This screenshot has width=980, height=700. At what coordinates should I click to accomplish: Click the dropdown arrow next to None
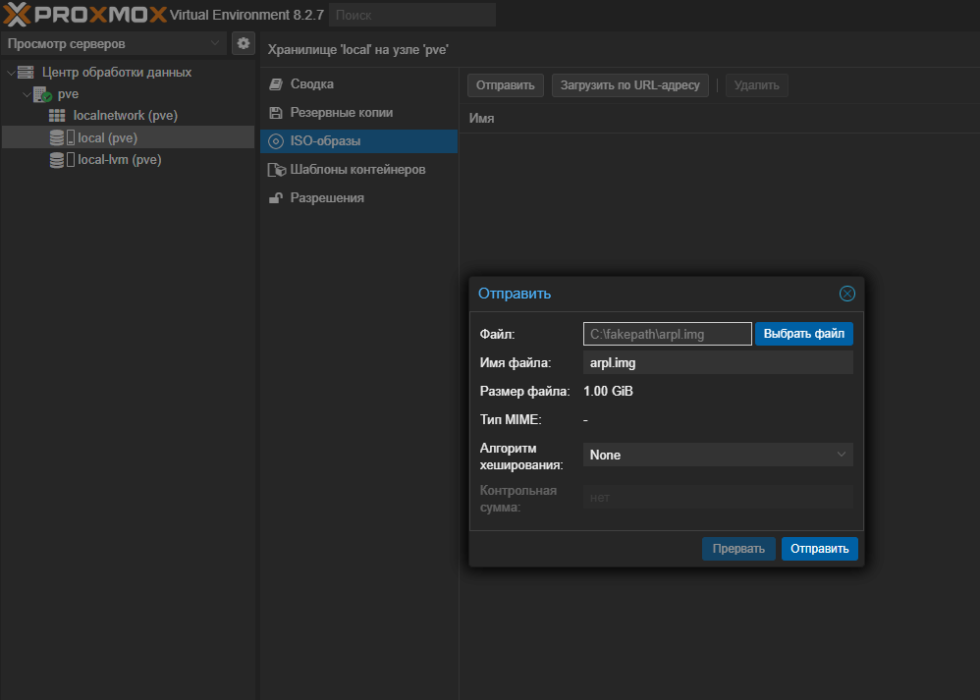pos(842,455)
